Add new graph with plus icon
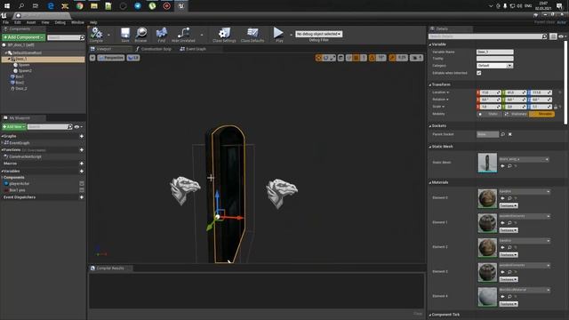The width and height of the screenshot is (569, 320). 81,136
